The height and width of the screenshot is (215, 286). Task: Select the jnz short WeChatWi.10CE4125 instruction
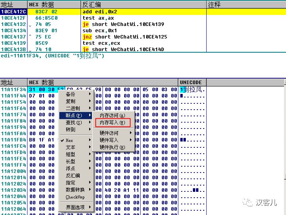[125, 37]
